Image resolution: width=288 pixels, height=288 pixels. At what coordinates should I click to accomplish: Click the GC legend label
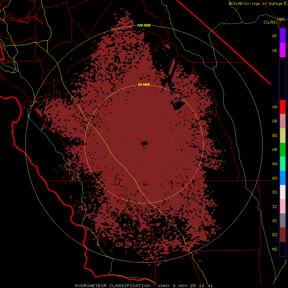275,220
